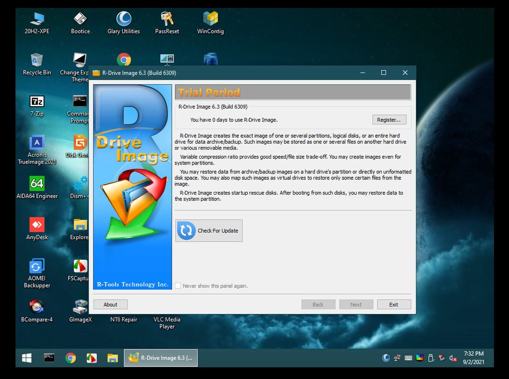509x379 pixels.
Task: Click the R-Drive Image logo banner
Action: 132,187
